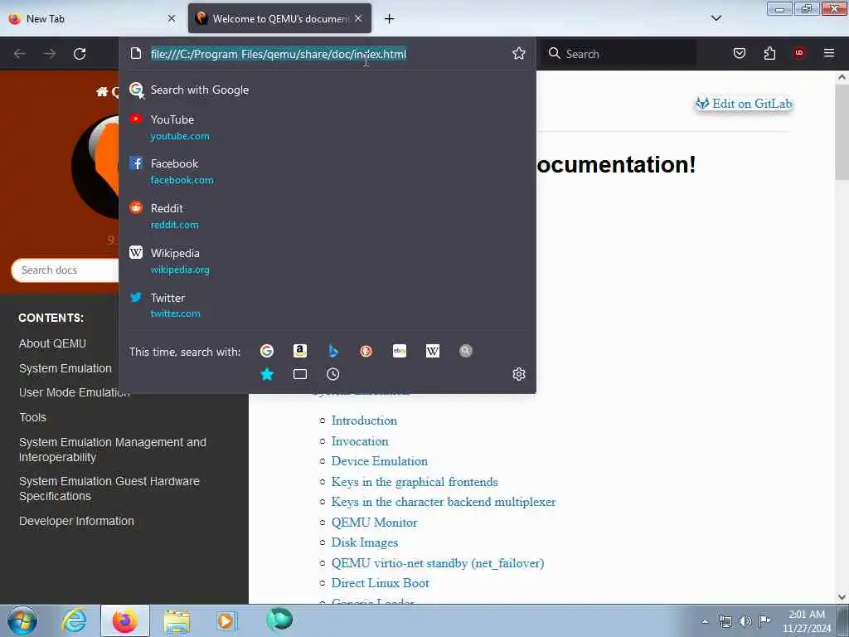This screenshot has height=637, width=849.
Task: Click the Search docs field
Action: 65,270
